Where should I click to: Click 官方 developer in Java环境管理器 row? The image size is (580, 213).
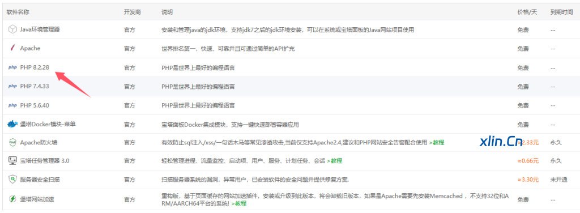tap(130, 29)
